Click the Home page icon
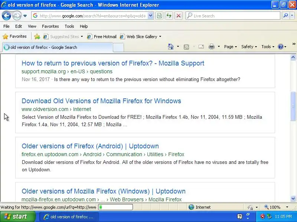297x222 pixels. [x=171, y=47]
